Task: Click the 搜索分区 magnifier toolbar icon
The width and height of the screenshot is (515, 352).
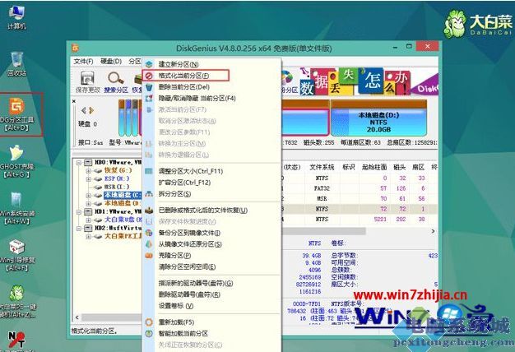Action: pyautogui.click(x=116, y=82)
